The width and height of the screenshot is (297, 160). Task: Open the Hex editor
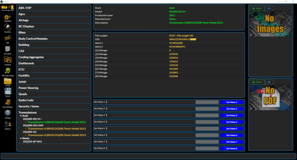(x=8, y=49)
